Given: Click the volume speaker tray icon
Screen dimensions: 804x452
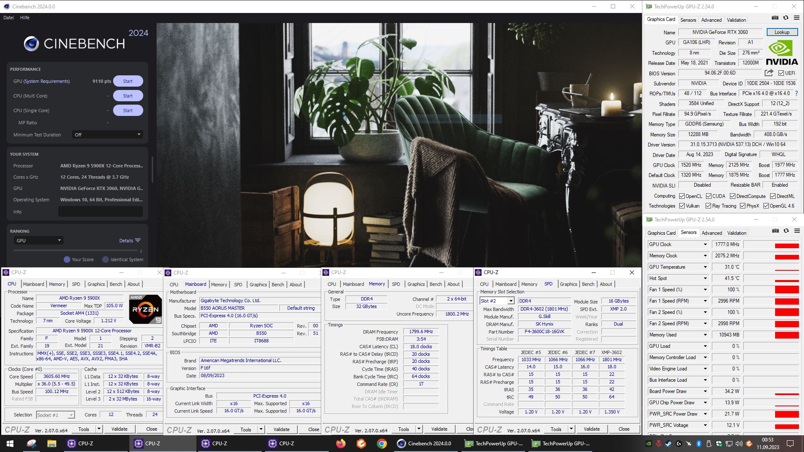Looking at the screenshot, I should [x=739, y=444].
